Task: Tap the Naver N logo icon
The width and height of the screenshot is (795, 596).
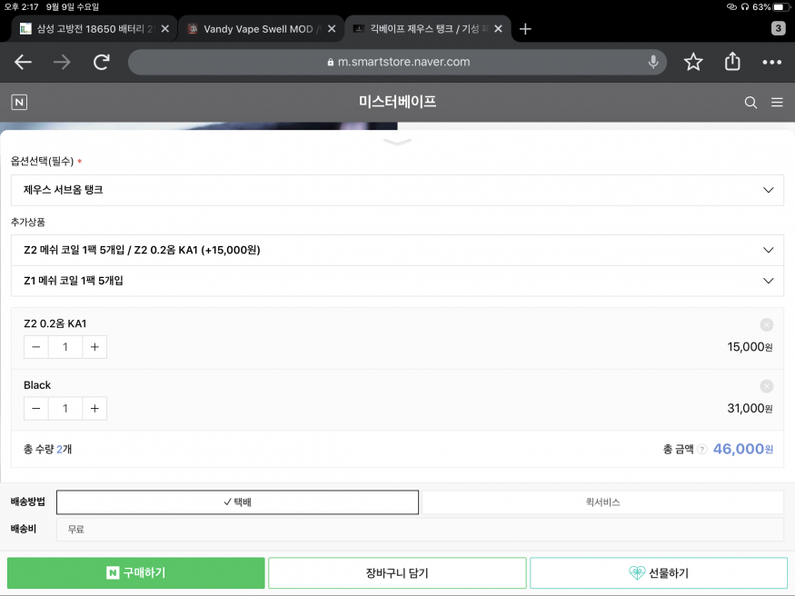Action: coord(19,103)
